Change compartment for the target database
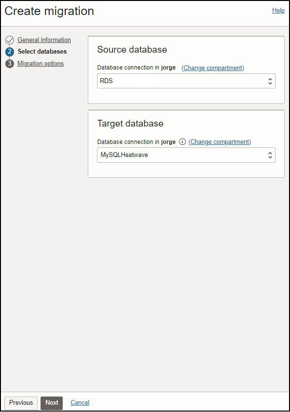Viewport: 290px width, 412px height. point(220,142)
